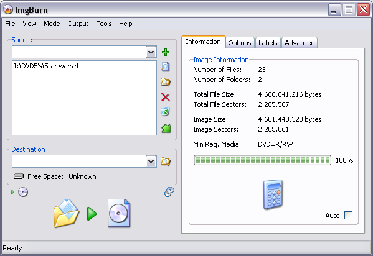Screen dimensions: 373x256
Task: Click the Image Size value 4.681.443.328 bytes
Action: 290,119
